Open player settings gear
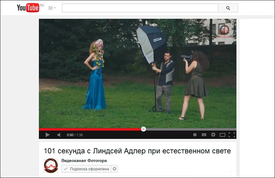The image size is (275, 178). point(213,134)
